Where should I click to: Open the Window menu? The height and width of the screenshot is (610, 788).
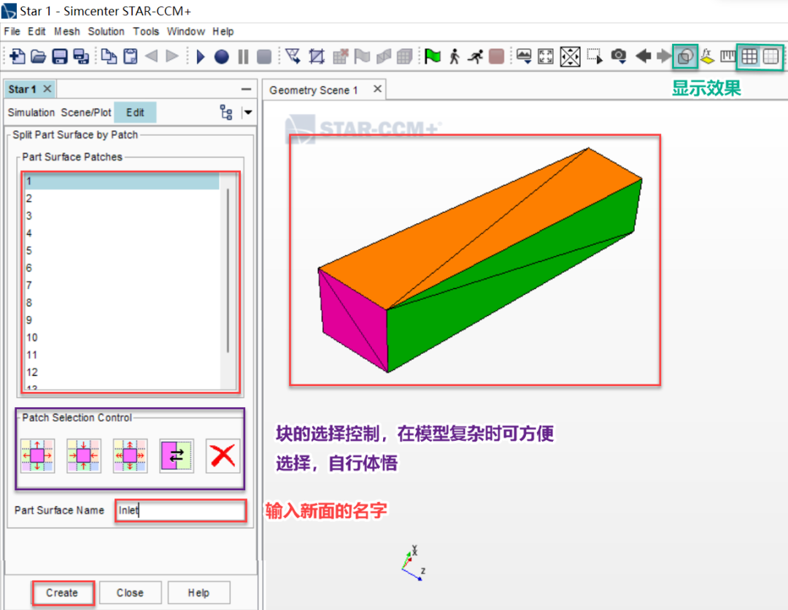pyautogui.click(x=186, y=31)
